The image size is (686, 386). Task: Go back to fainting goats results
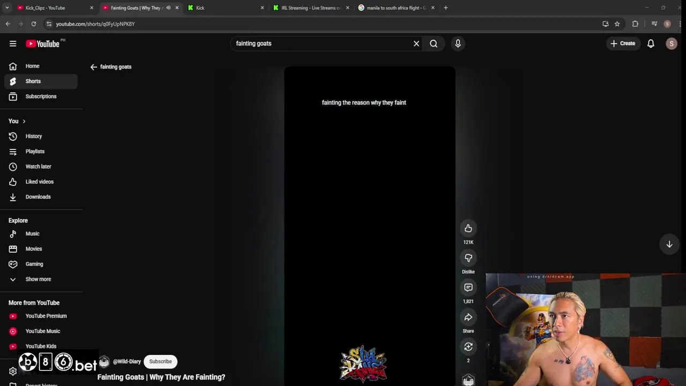pos(94,67)
